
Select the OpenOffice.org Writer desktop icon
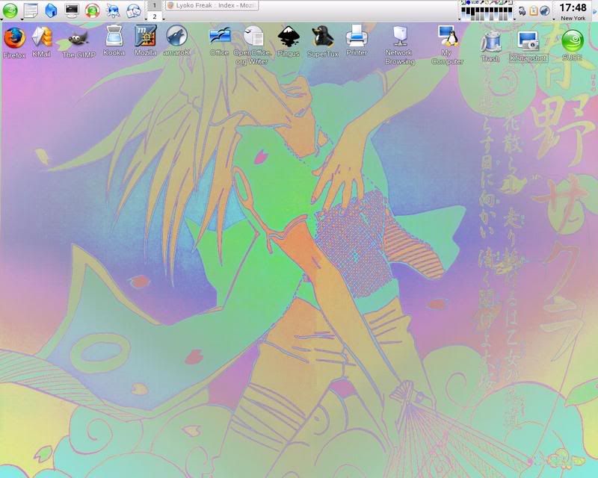point(252,45)
